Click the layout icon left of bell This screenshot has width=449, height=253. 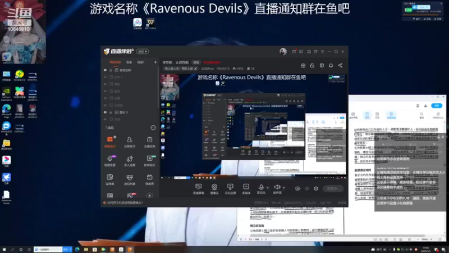coord(322,65)
